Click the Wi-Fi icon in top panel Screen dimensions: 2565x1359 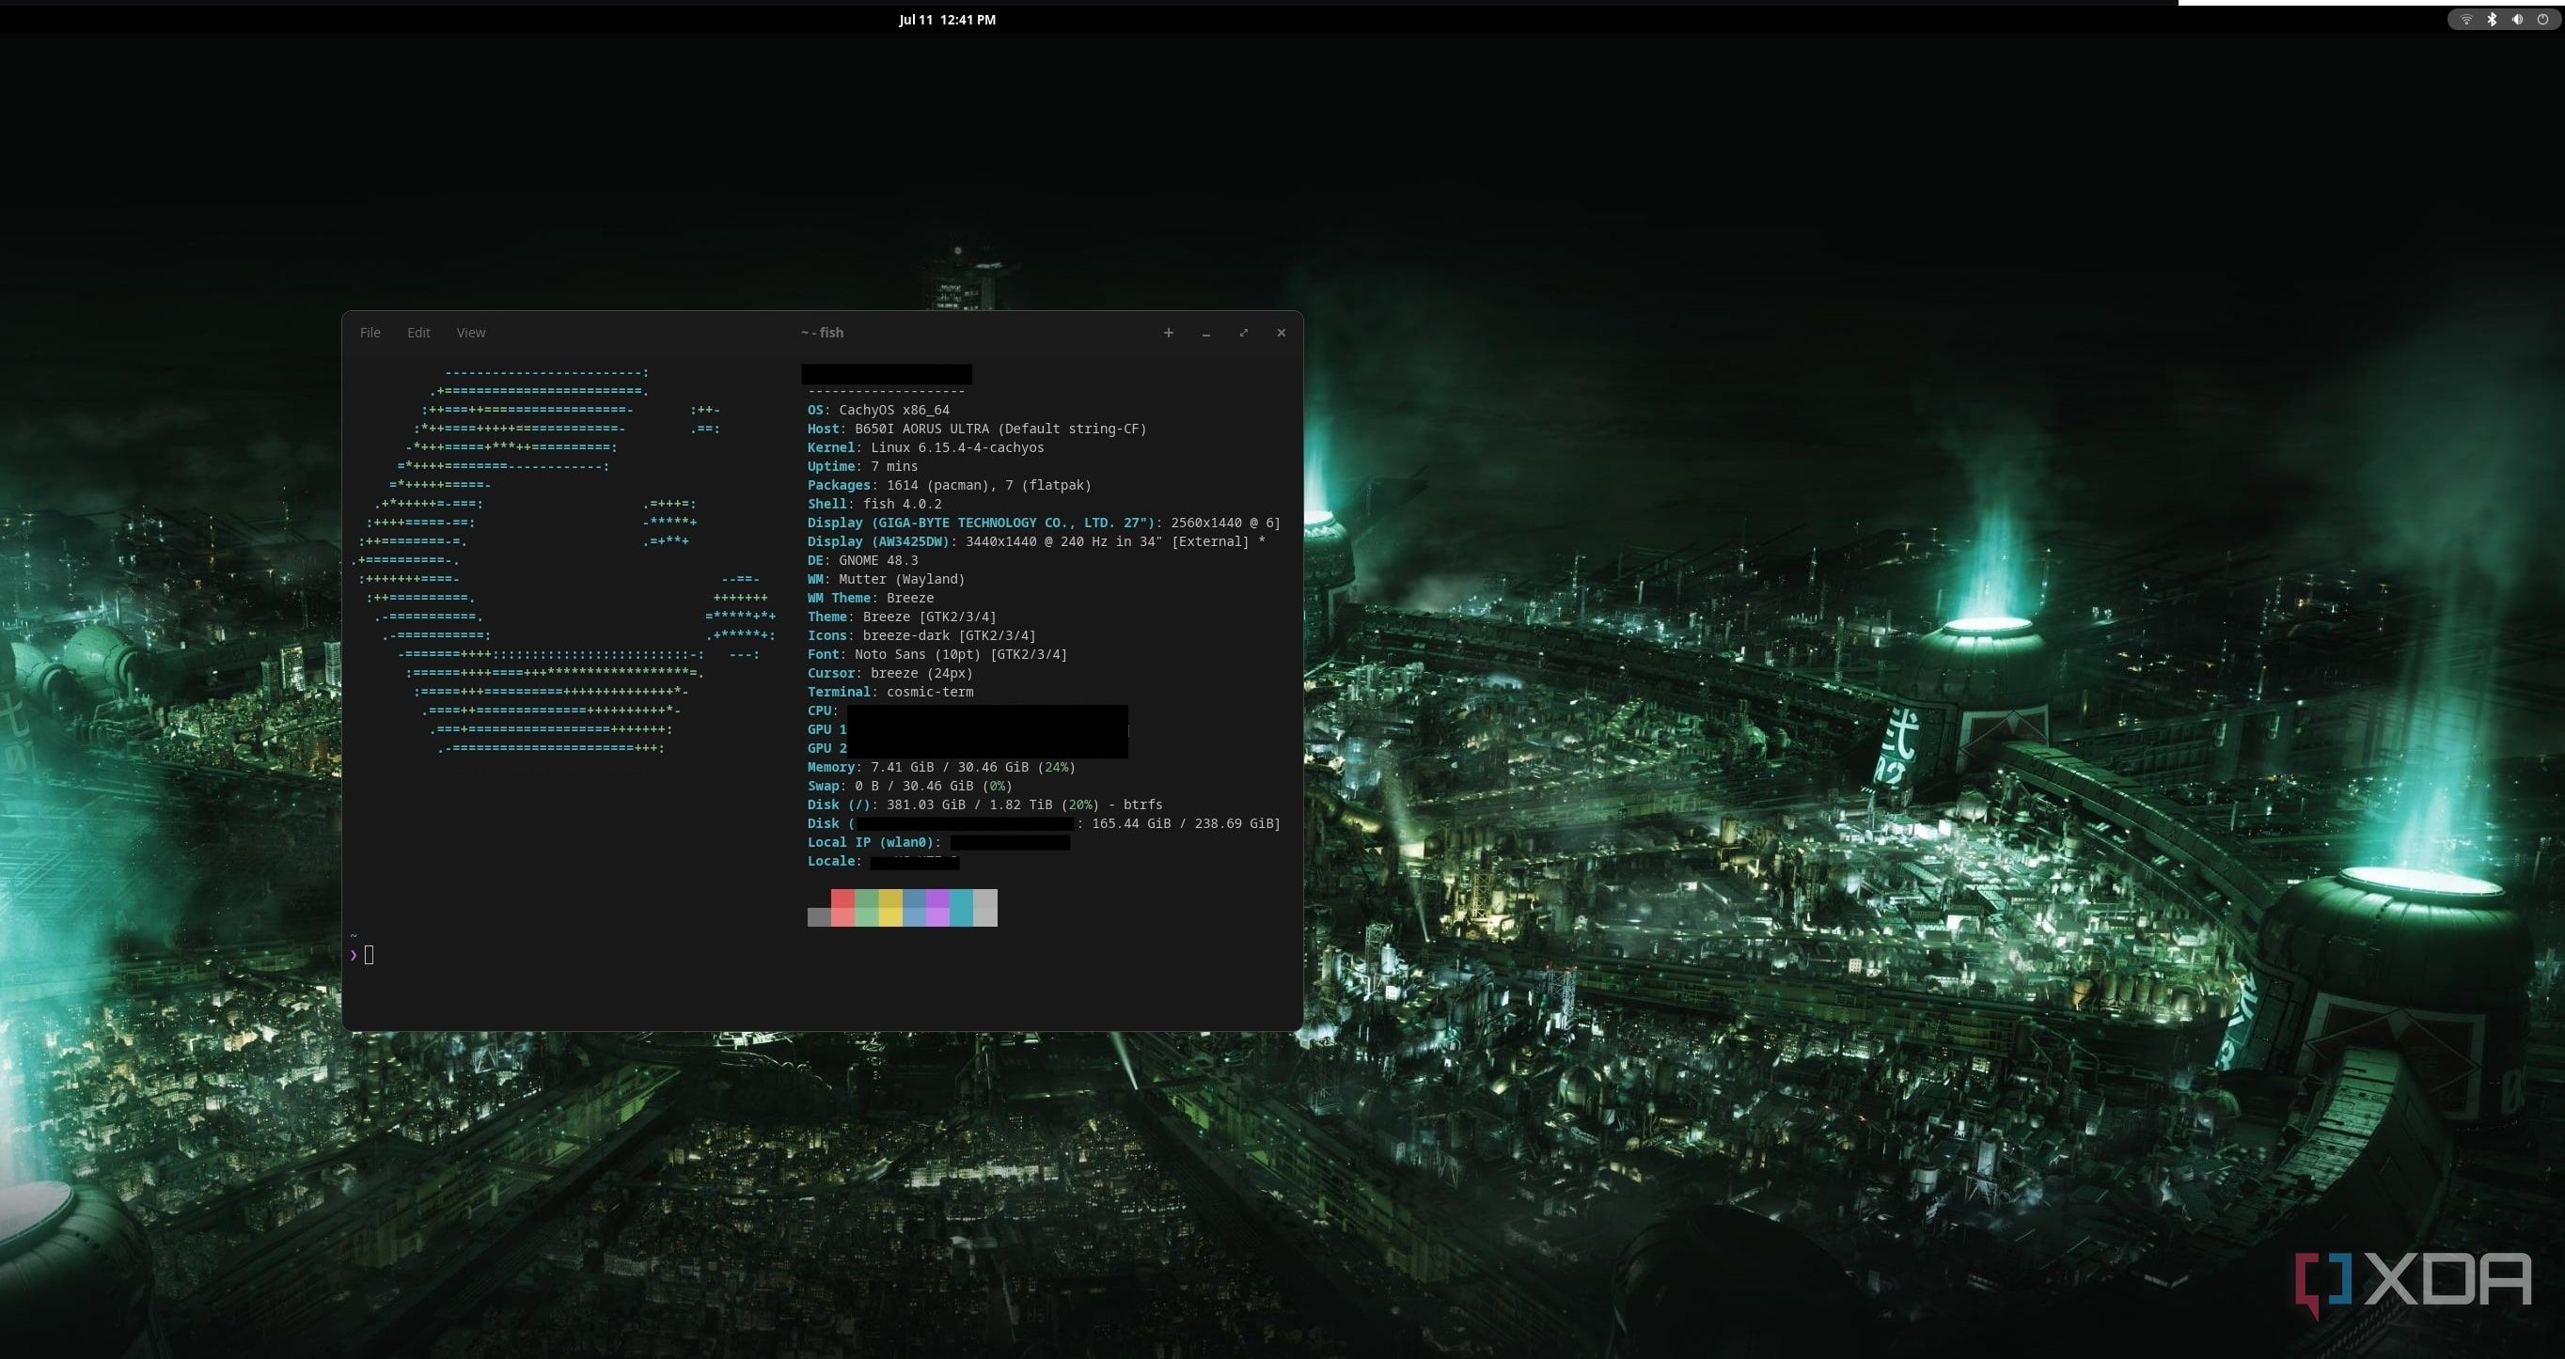[2465, 19]
